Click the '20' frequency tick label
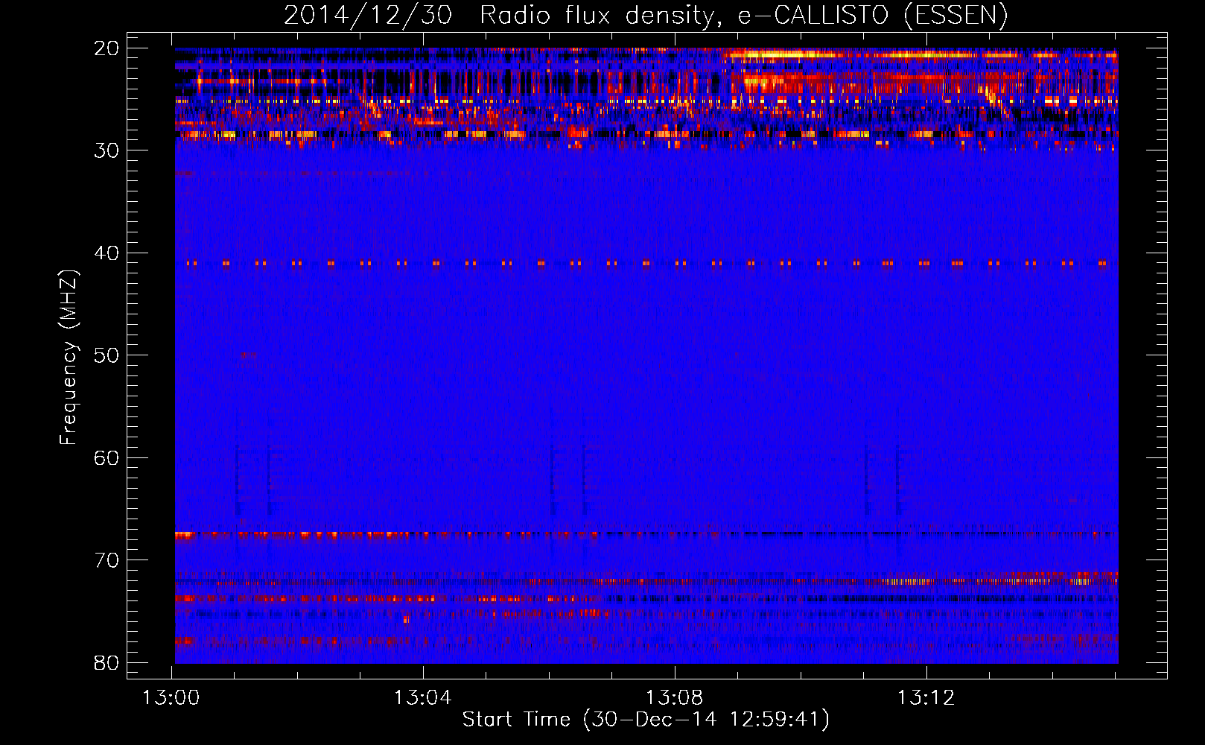The width and height of the screenshot is (1205, 745). [106, 48]
